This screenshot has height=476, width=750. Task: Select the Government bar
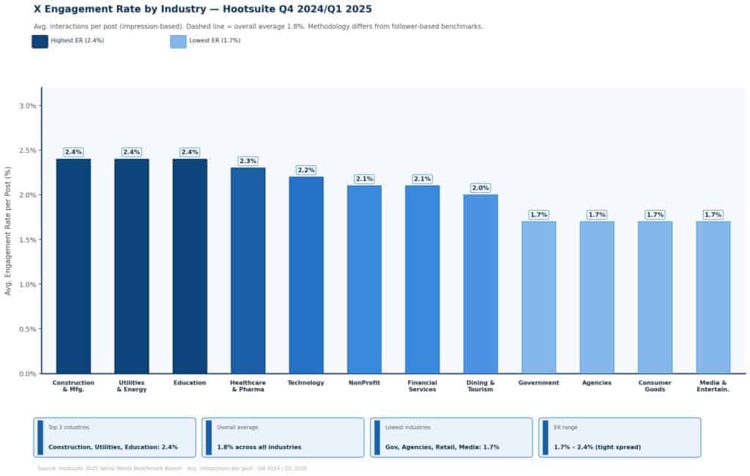pyautogui.click(x=538, y=298)
